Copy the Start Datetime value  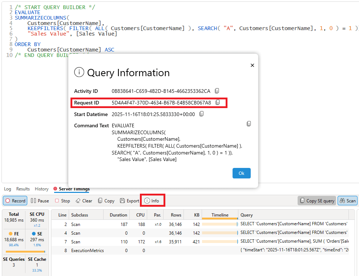(202, 114)
